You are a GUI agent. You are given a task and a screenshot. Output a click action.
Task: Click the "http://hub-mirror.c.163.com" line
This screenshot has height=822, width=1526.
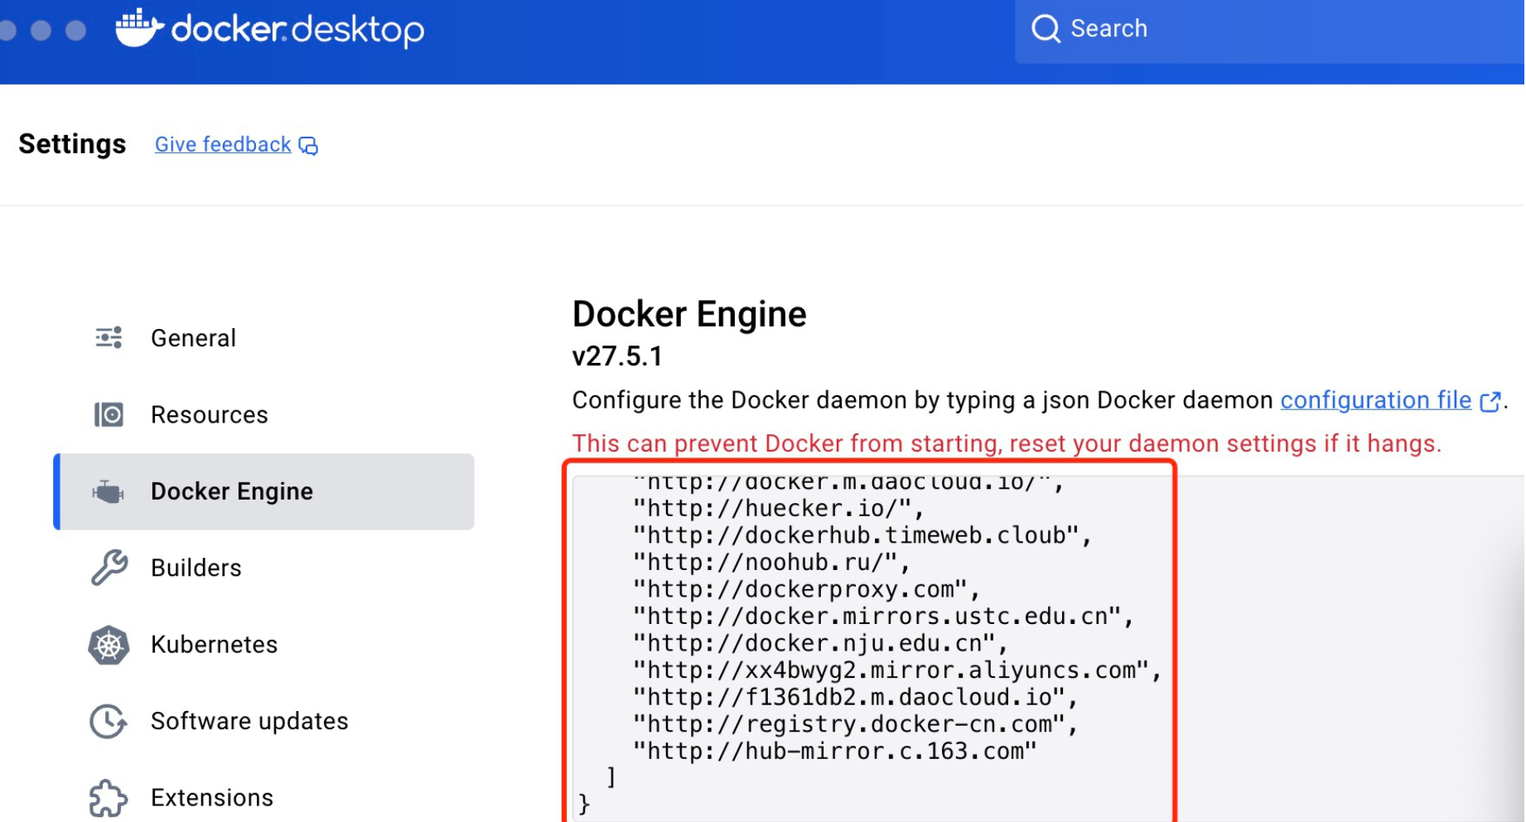[835, 751]
